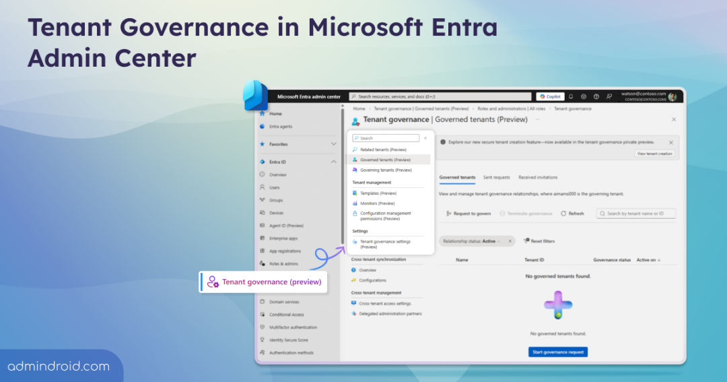Open the settings gear in top bar
727x382 pixels.
point(584,96)
